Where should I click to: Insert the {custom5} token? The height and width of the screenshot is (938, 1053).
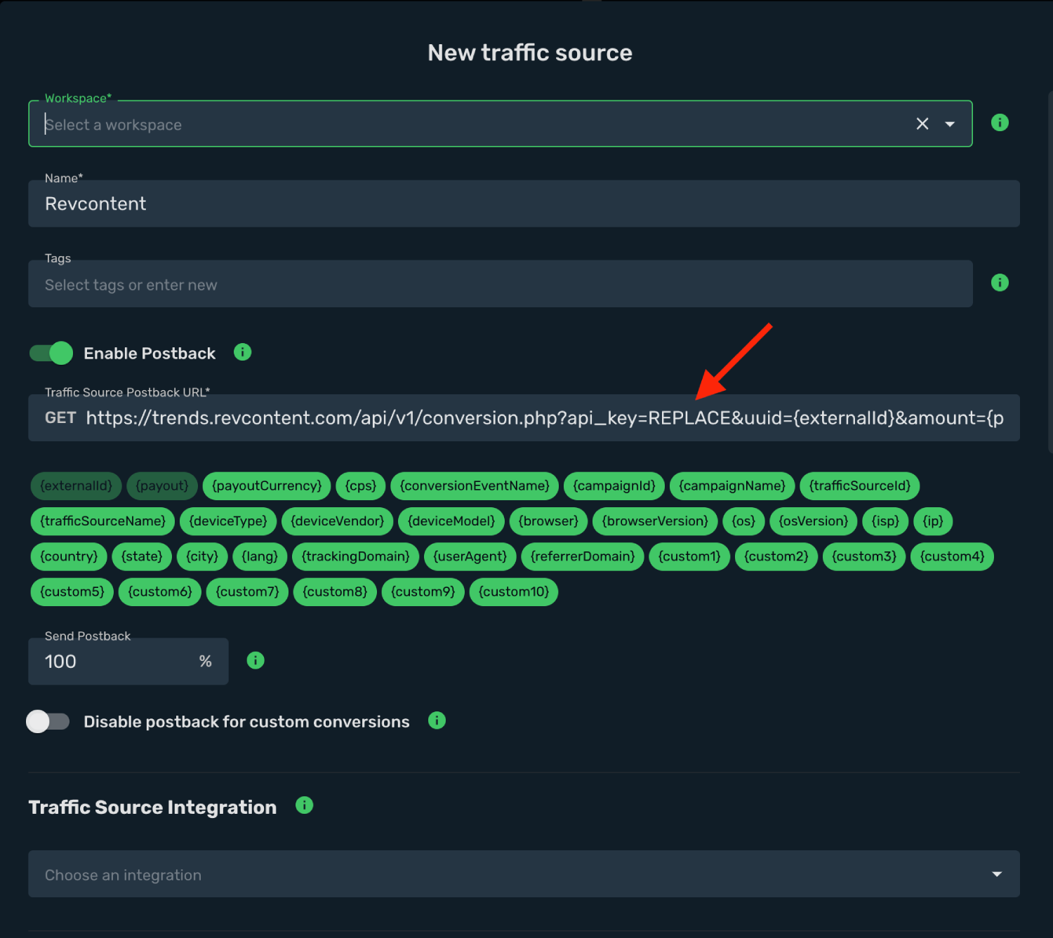pyautogui.click(x=72, y=591)
